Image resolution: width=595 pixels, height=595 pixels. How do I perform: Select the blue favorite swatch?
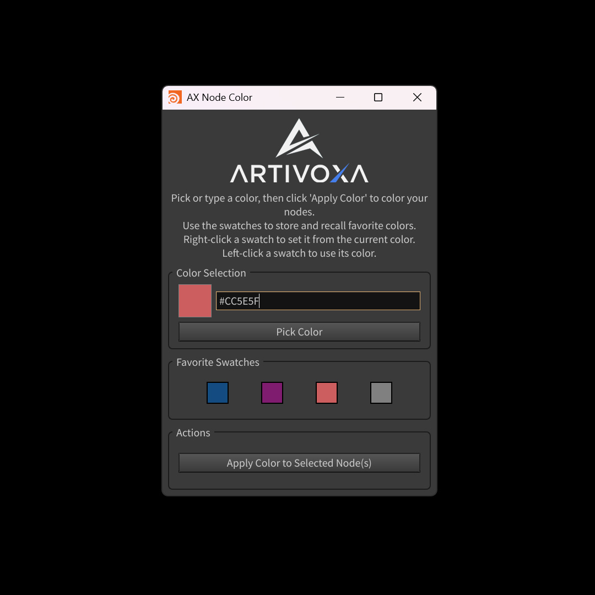click(218, 393)
